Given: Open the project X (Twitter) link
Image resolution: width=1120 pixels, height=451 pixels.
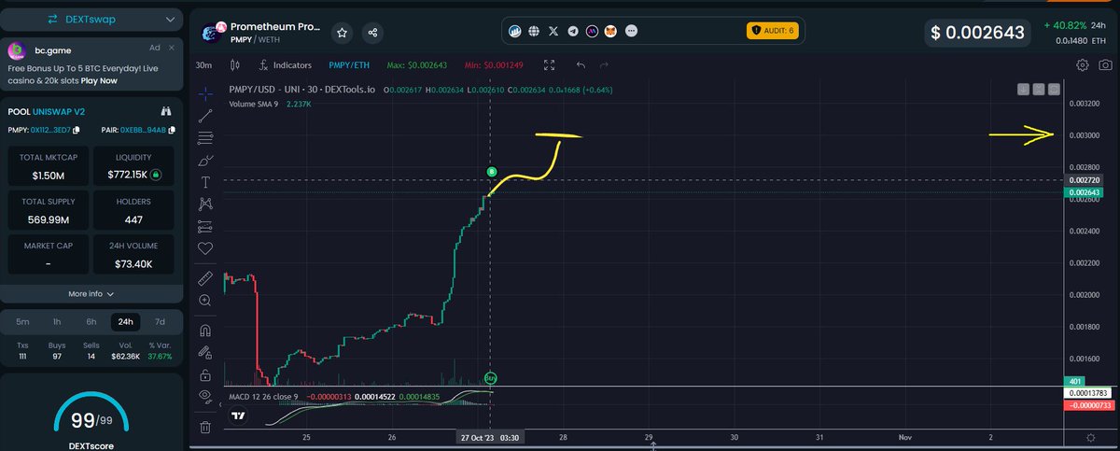Looking at the screenshot, I should pyautogui.click(x=553, y=31).
